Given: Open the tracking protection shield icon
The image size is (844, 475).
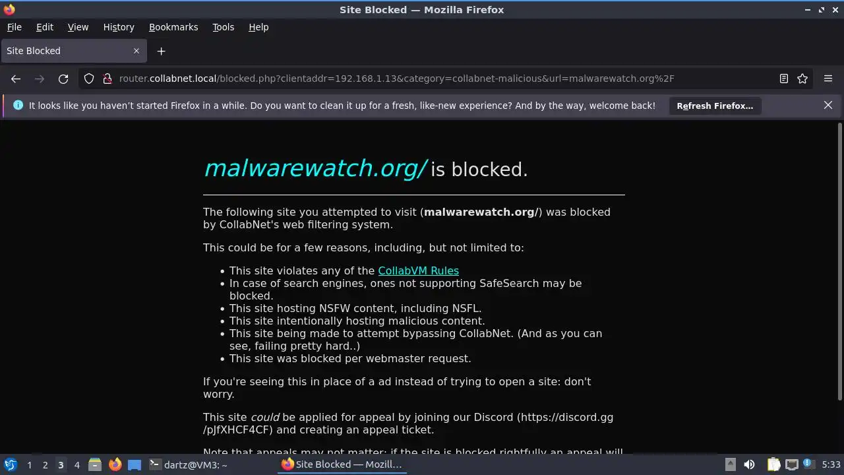Looking at the screenshot, I should 89,79.
